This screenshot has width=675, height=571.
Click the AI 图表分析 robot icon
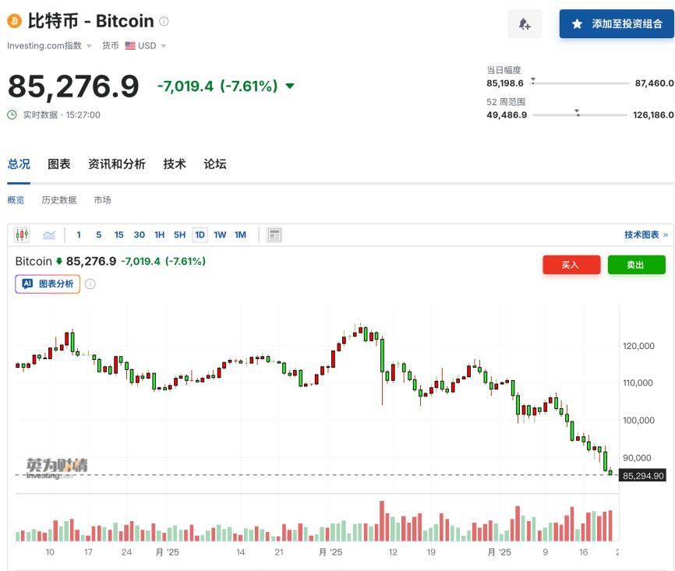pos(27,284)
